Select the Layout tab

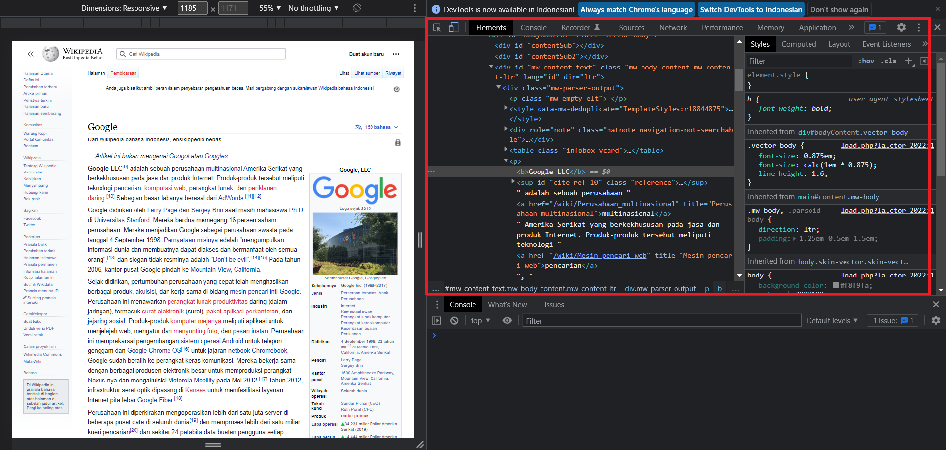pos(839,44)
